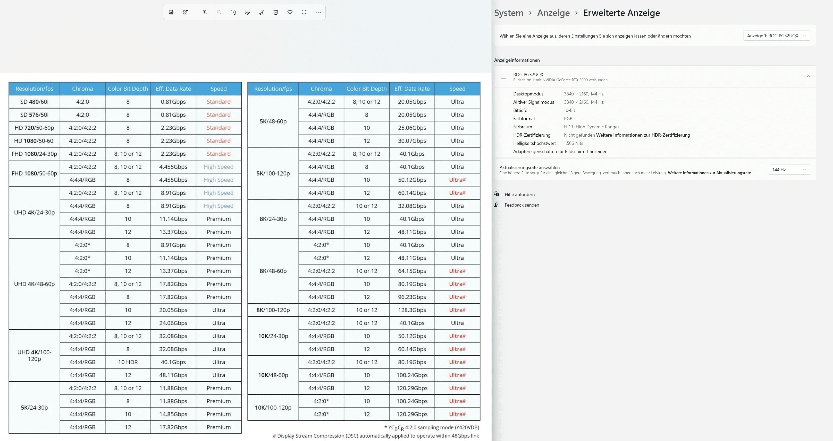The height and width of the screenshot is (441, 833).
Task: Click Feedback senden
Action: [521, 205]
